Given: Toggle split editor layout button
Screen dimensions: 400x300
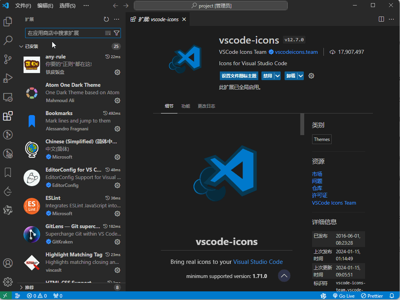Looking at the screenshot, I should point(381,19).
